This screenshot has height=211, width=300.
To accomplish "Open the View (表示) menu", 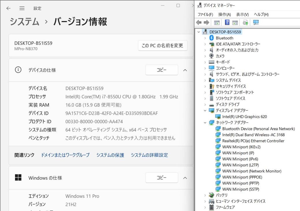I will click(242, 14).
